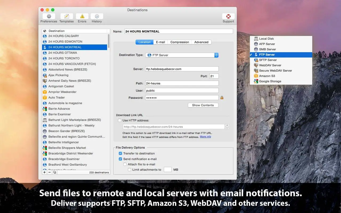Switch to the Compression tab
The height and width of the screenshot is (213, 341).
180,42
